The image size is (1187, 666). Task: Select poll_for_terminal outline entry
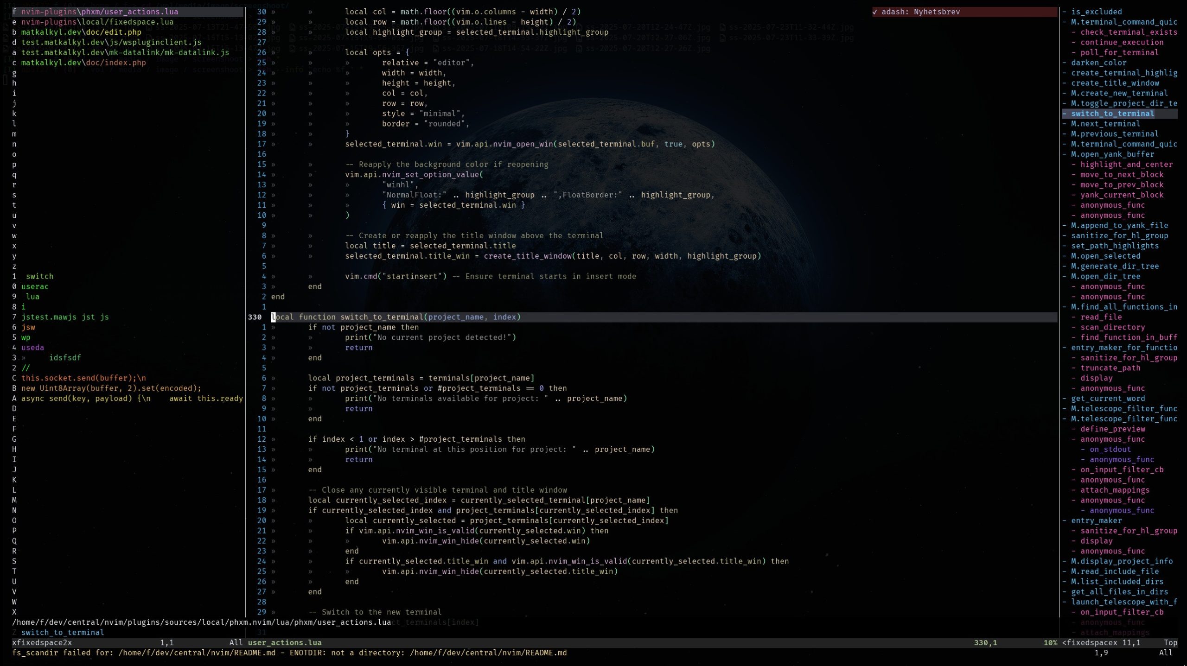[1119, 52]
